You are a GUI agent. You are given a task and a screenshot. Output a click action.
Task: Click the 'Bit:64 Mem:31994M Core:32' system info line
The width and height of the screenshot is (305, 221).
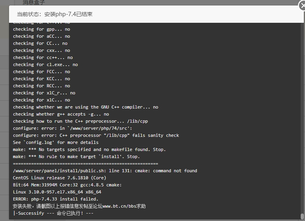click(67, 185)
